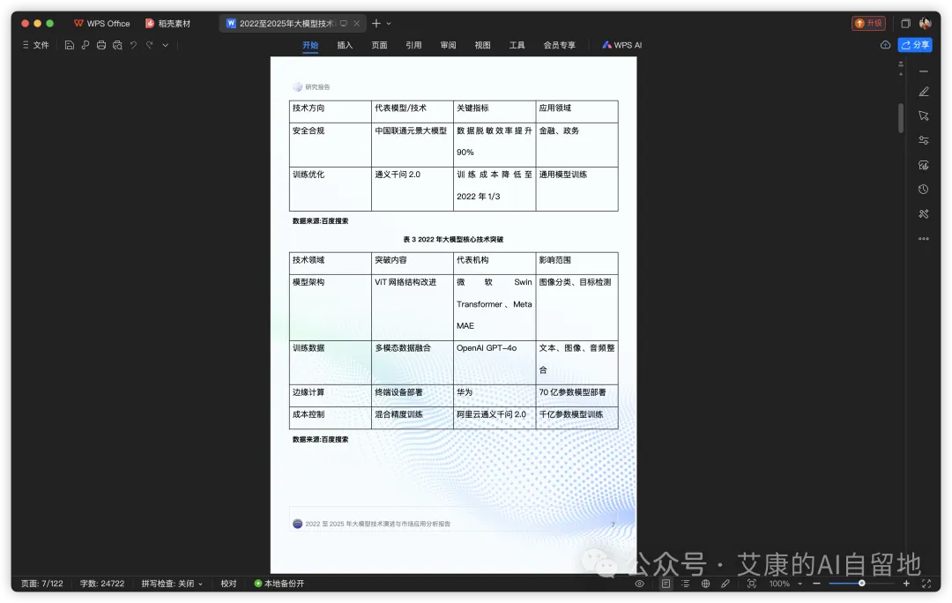
Task: Click the redo arrow icon
Action: coord(149,45)
